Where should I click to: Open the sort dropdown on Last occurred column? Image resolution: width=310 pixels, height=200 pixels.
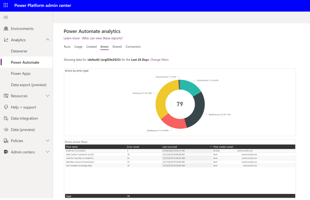tap(210, 147)
